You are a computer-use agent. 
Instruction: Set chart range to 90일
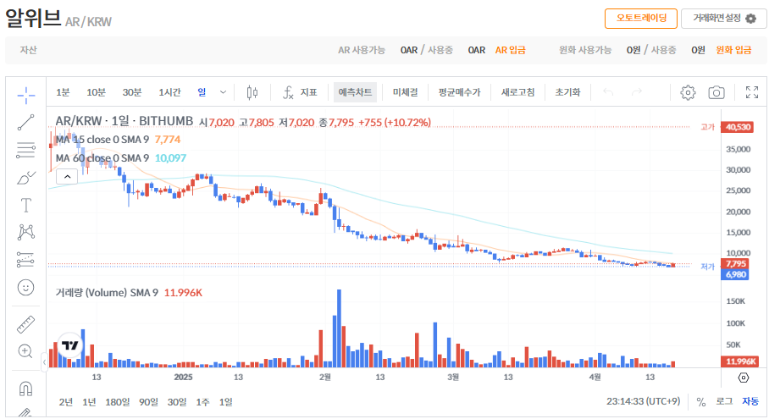(148, 402)
